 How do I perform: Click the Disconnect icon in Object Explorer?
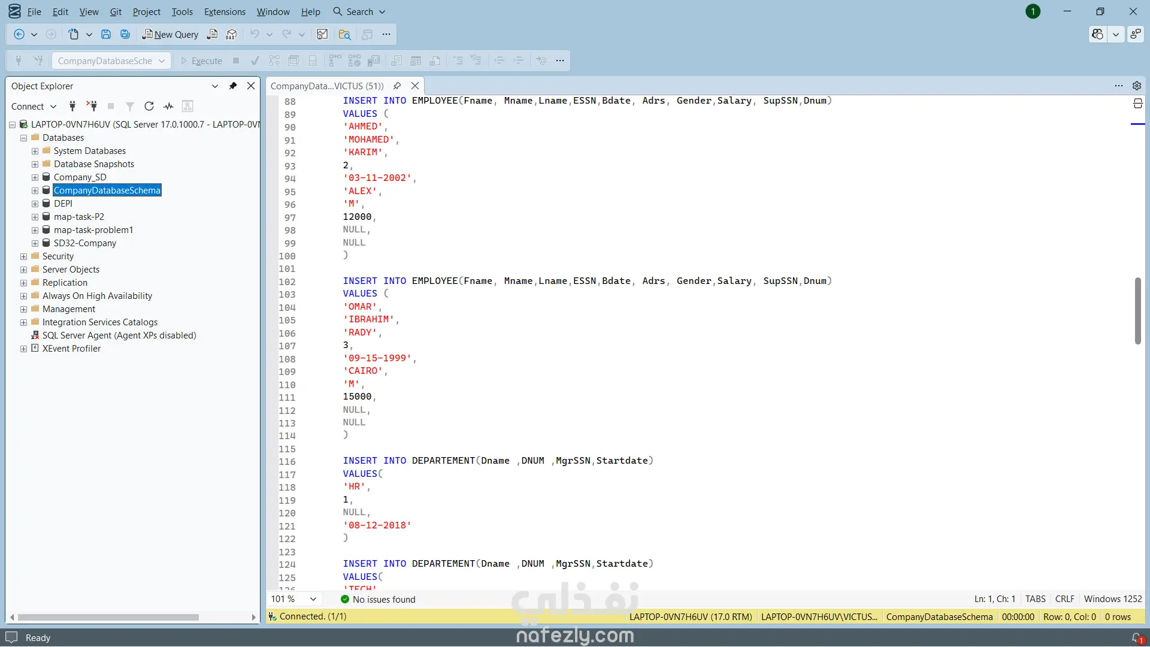point(92,106)
